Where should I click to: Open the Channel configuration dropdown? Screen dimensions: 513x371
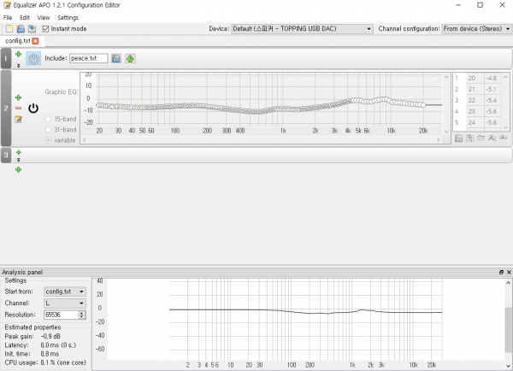[476, 28]
